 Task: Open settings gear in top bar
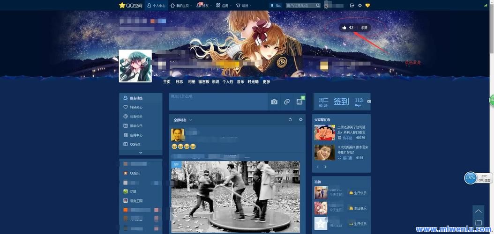tap(360, 5)
